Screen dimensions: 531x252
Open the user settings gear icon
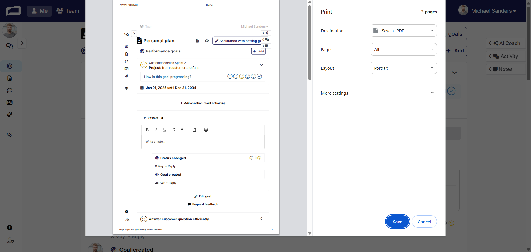[x=11, y=240]
